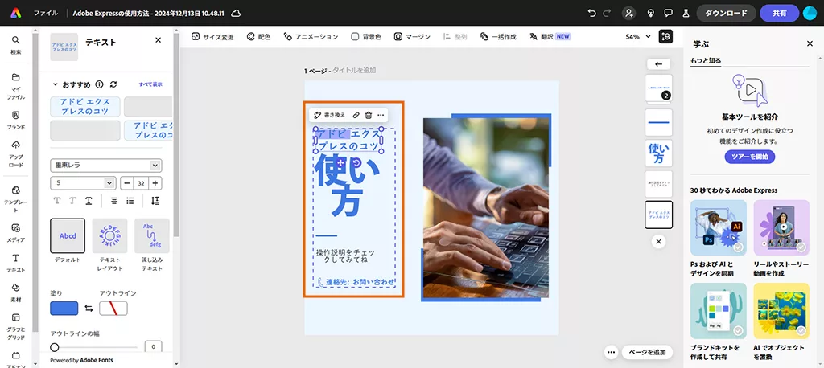This screenshot has height=368, width=824.
Task: Open the テキスト sidebar tool
Action: pyautogui.click(x=16, y=263)
